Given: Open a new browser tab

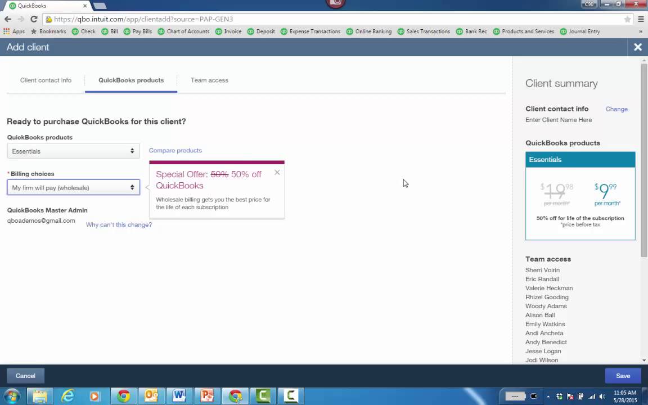Looking at the screenshot, I should pos(100,6).
